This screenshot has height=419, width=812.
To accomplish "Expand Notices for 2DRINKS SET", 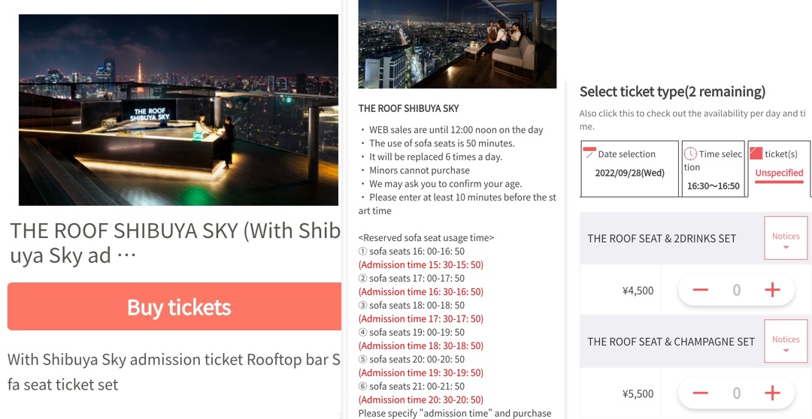I will pyautogui.click(x=786, y=239).
